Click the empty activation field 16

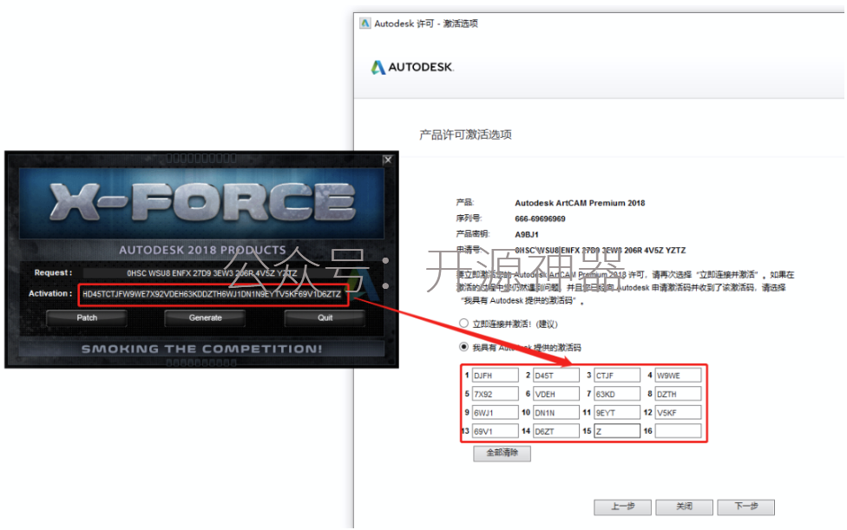(x=678, y=431)
